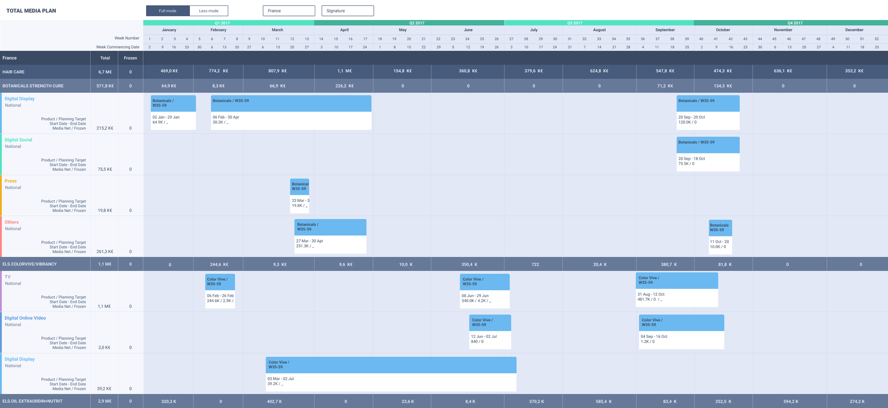888x408 pixels.
Task: Select Botanicals campaign block 02 Jan - 29 Jan
Action: pos(173,113)
